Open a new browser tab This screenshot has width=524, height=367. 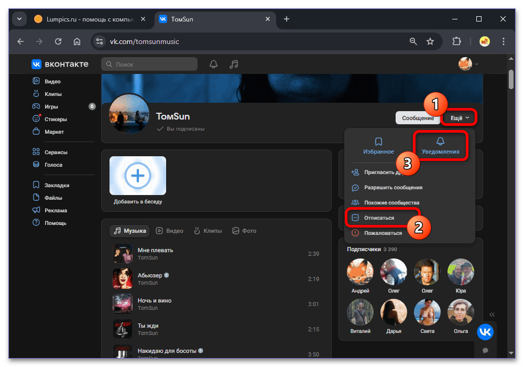(287, 19)
